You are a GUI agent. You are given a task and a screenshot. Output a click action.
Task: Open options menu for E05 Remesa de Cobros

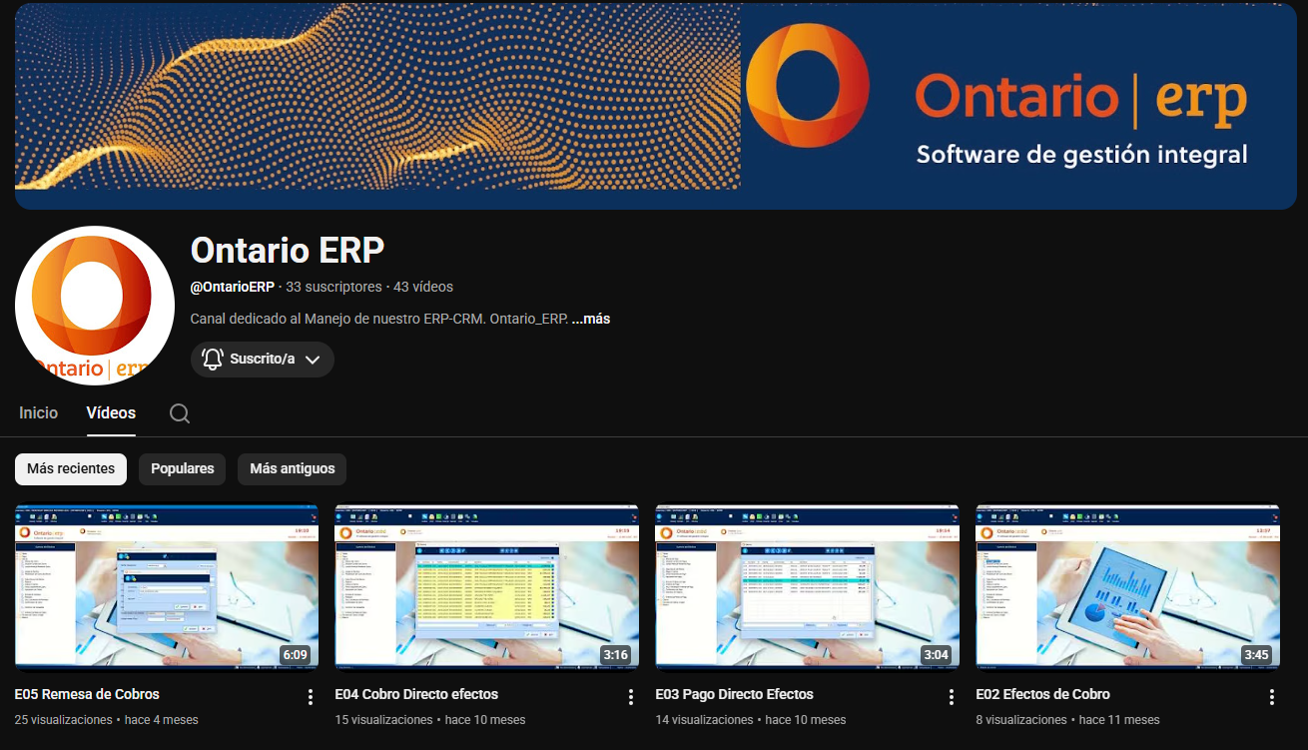[x=311, y=697]
